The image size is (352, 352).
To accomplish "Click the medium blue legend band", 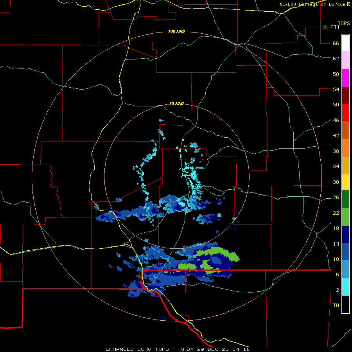I will 345,251.
